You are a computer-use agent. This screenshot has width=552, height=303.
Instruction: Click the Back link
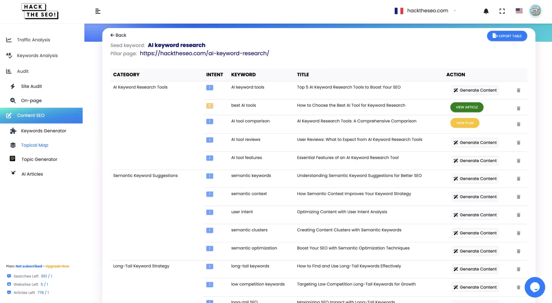[118, 35]
